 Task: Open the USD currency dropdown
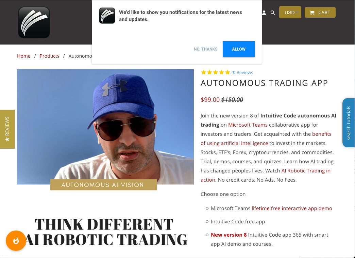coord(290,12)
